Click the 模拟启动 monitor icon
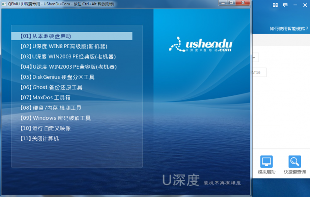The width and height of the screenshot is (310, 197). 266,161
